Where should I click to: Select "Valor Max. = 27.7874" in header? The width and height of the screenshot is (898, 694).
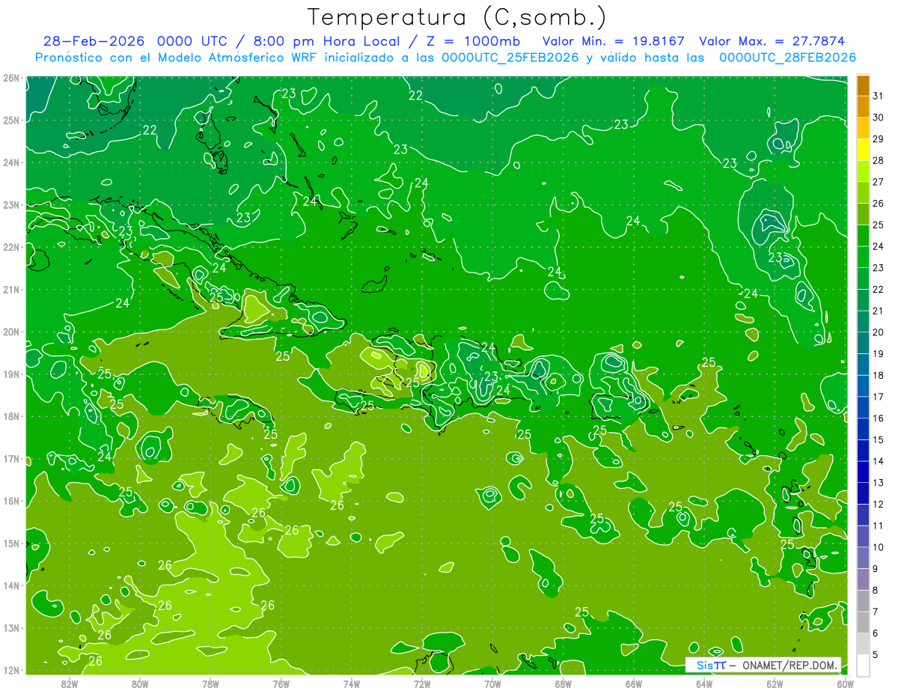coord(772,41)
